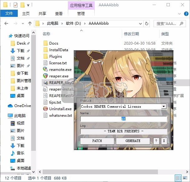Open 快速访问 in navigation pane
The image size is (190, 182).
(19, 36)
